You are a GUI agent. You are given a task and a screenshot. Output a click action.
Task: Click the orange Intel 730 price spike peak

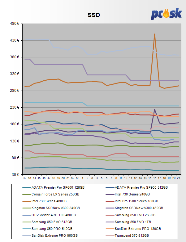click(154, 34)
